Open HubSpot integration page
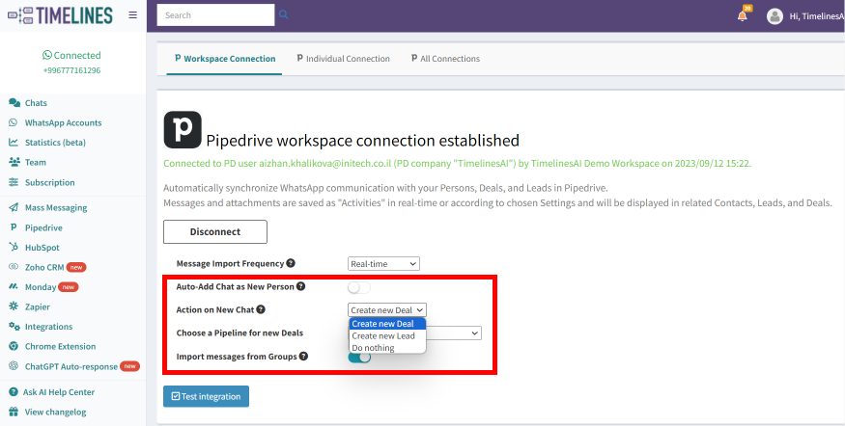845x426 pixels. click(42, 248)
